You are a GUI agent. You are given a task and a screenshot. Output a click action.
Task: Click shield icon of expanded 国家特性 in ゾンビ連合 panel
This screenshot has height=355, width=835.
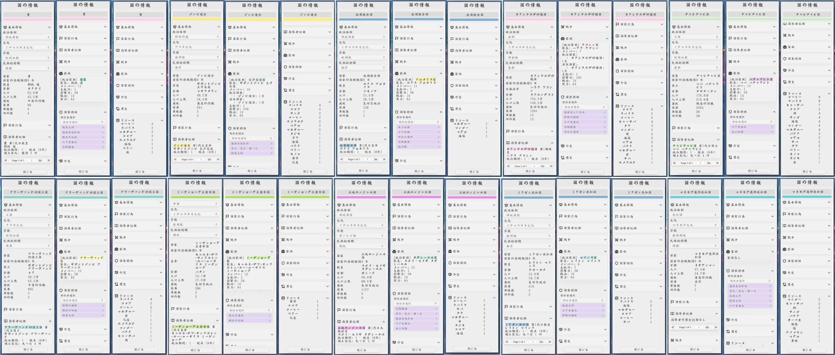230,128
